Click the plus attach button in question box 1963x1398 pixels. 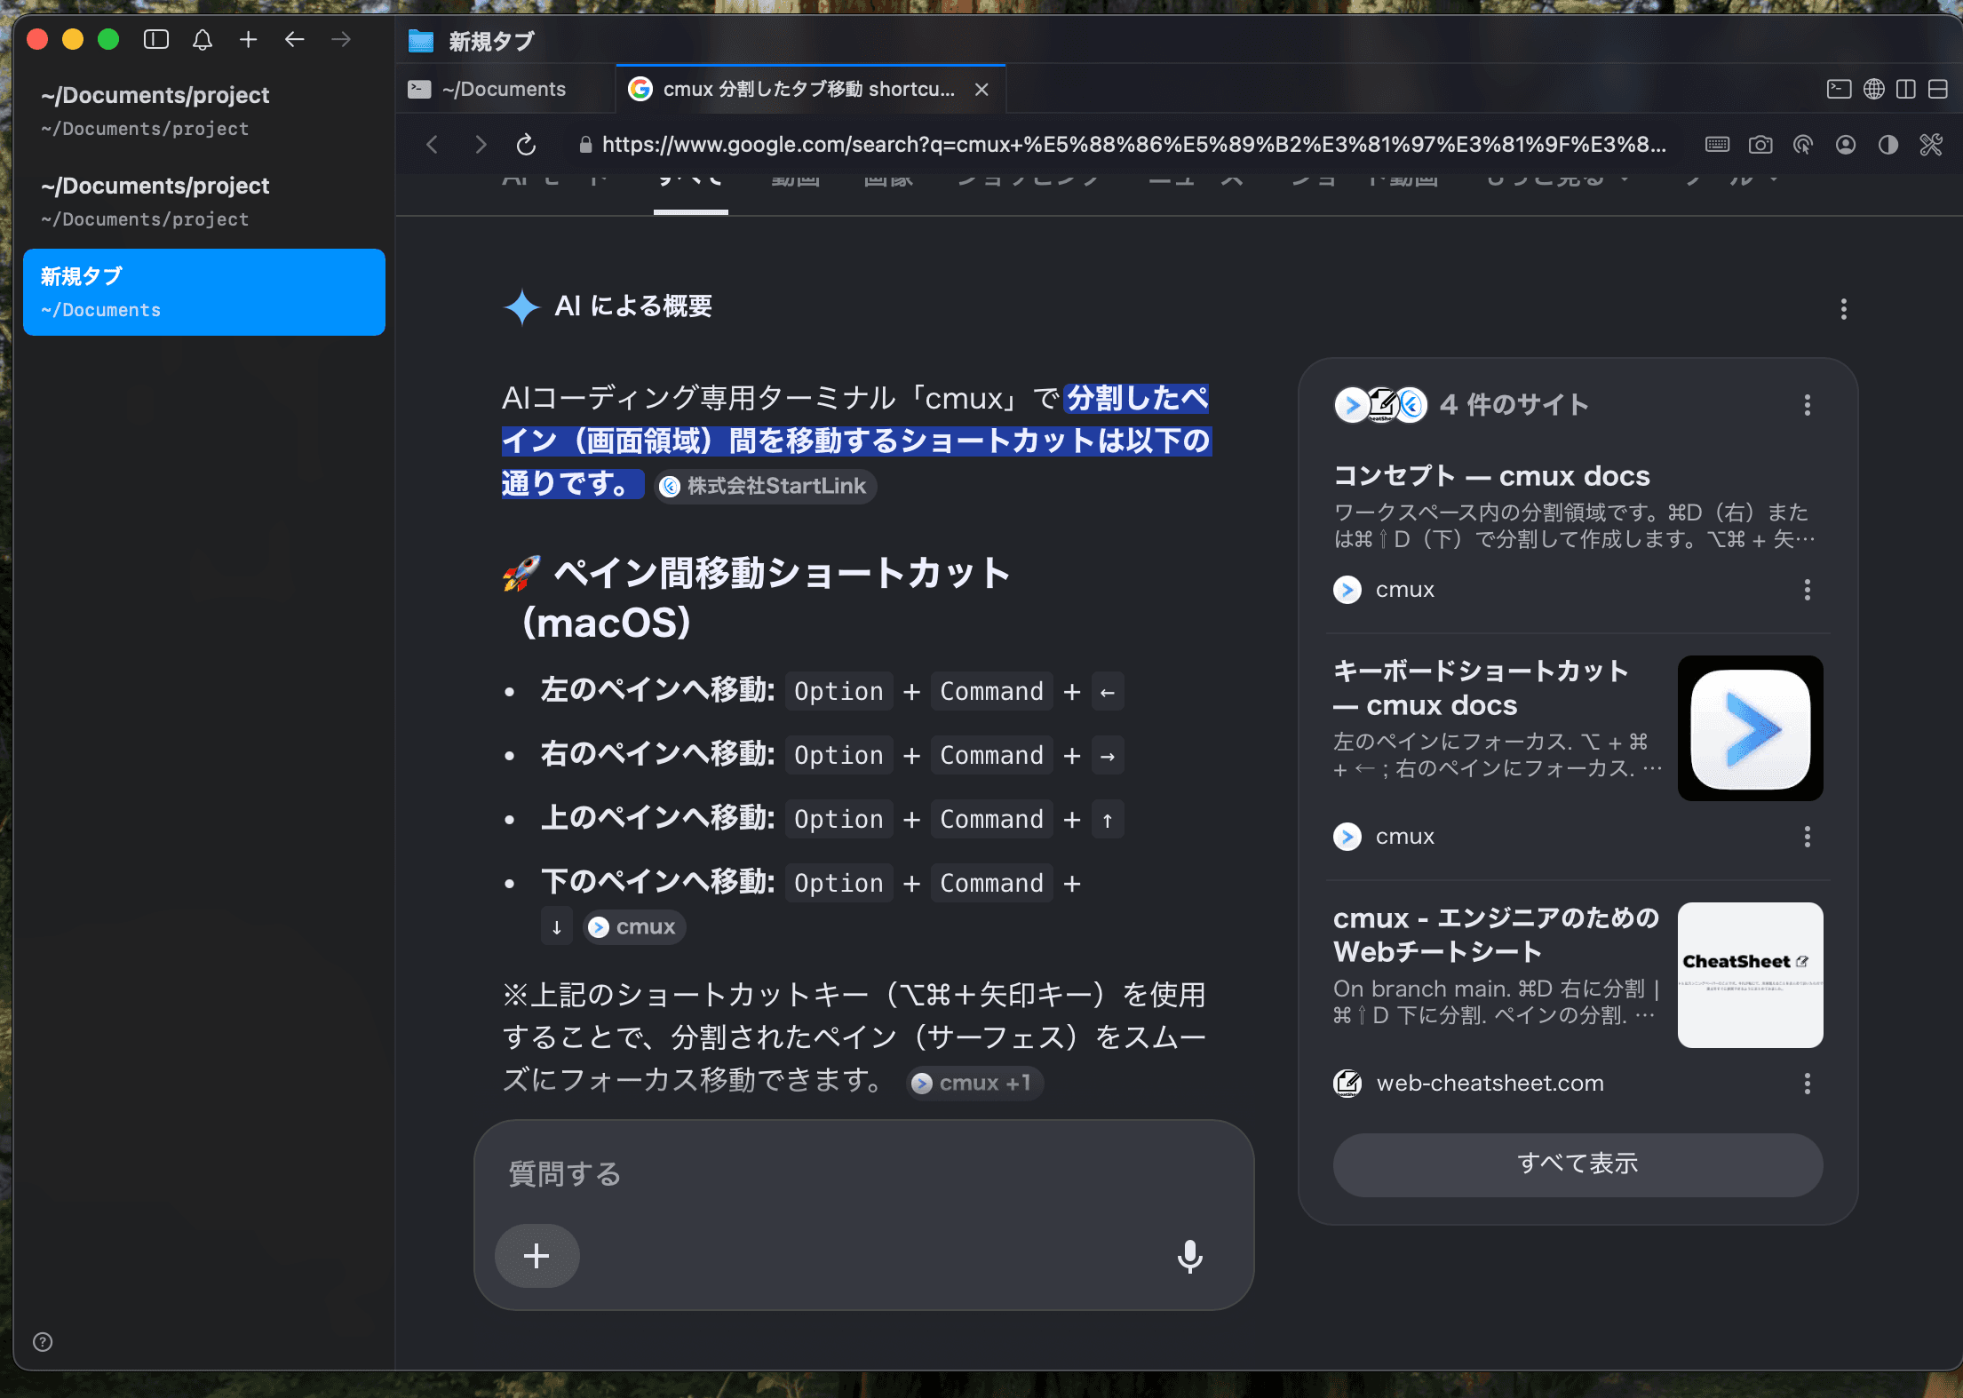536,1256
